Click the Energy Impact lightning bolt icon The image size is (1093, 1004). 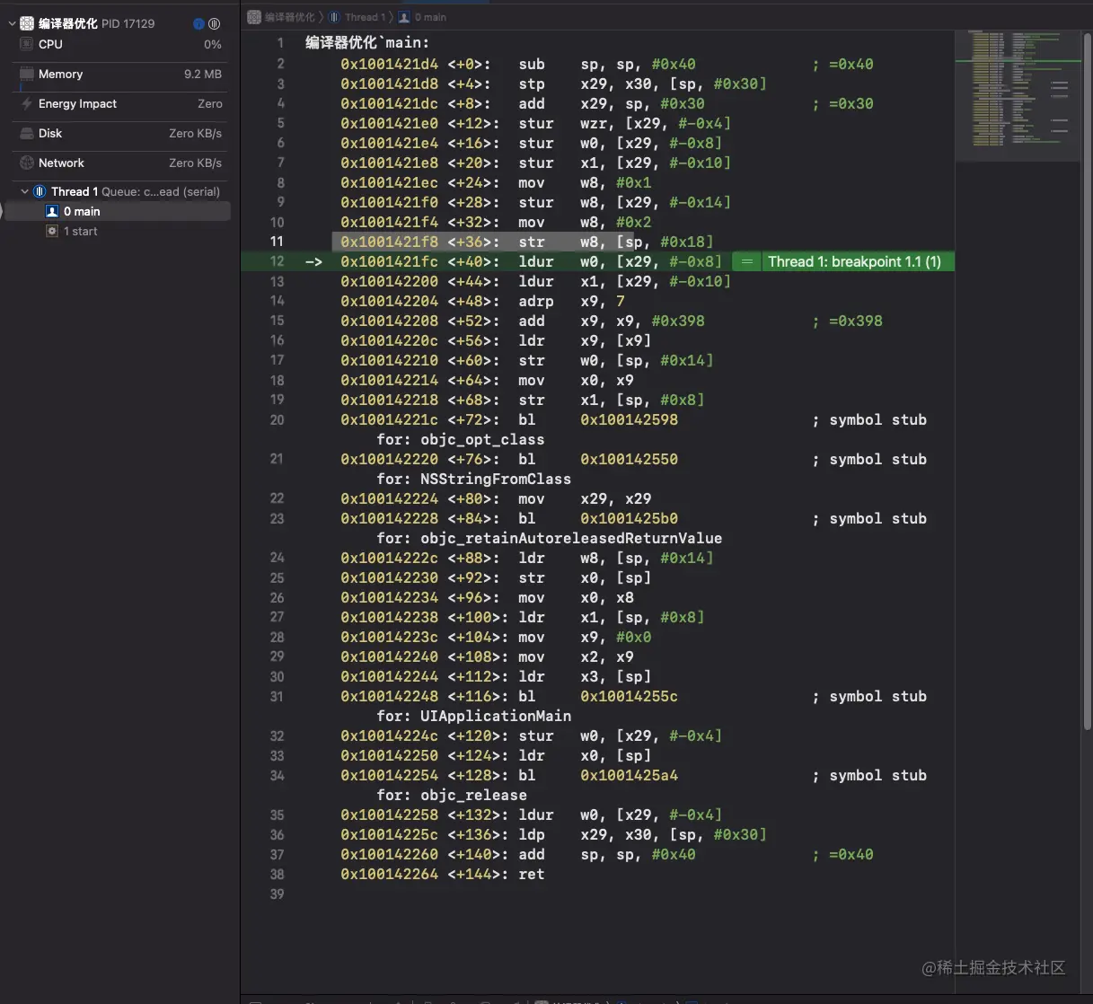[x=27, y=103]
